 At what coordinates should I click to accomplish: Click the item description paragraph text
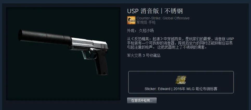(x=181, y=43)
